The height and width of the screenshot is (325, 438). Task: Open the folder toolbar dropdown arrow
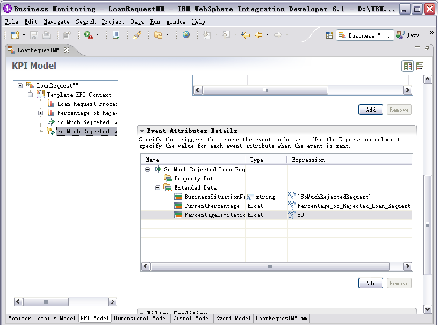(x=167, y=35)
